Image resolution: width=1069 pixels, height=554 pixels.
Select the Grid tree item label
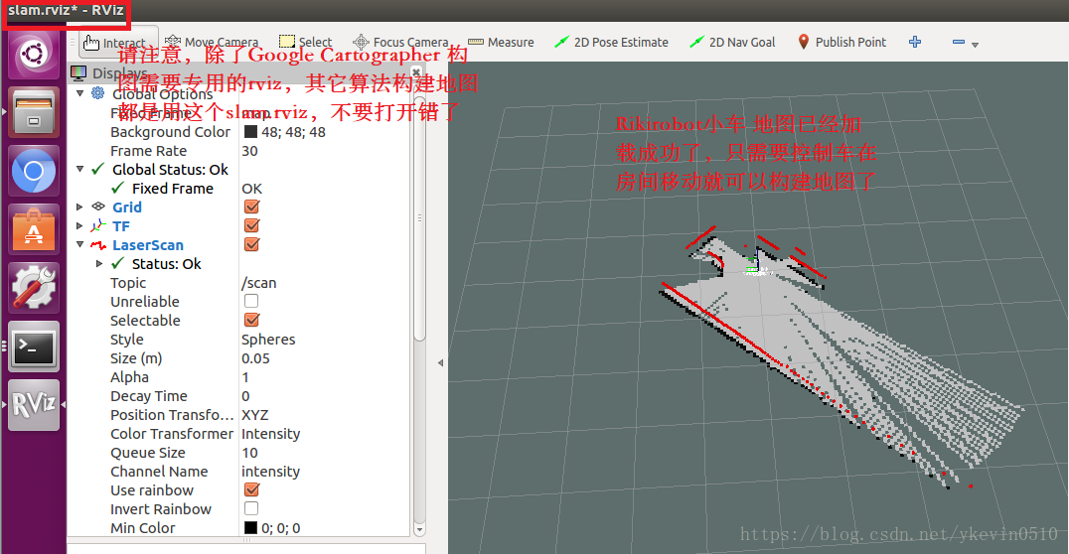click(127, 208)
